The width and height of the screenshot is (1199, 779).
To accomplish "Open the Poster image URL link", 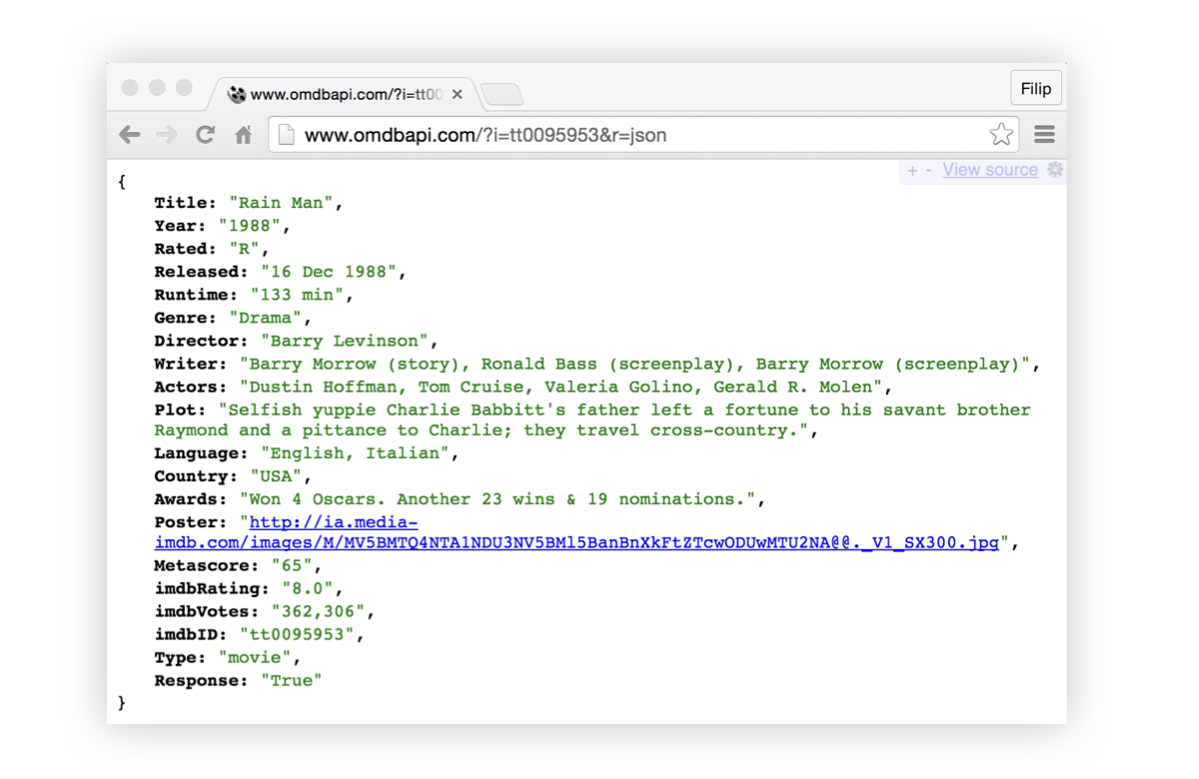I will [577, 533].
